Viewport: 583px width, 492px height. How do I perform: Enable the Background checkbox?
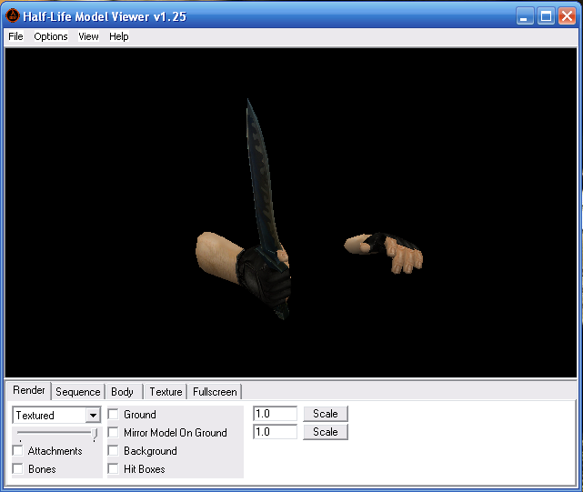[114, 451]
